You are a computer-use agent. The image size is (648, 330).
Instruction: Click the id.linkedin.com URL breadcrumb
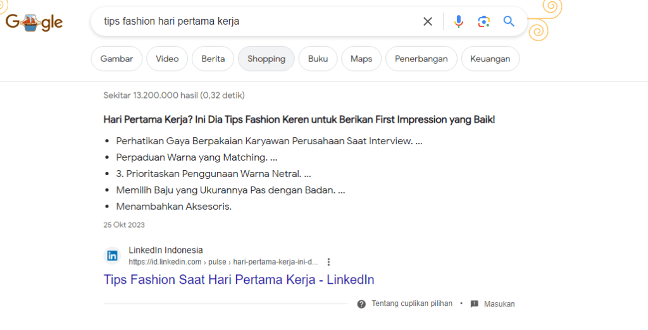click(223, 262)
